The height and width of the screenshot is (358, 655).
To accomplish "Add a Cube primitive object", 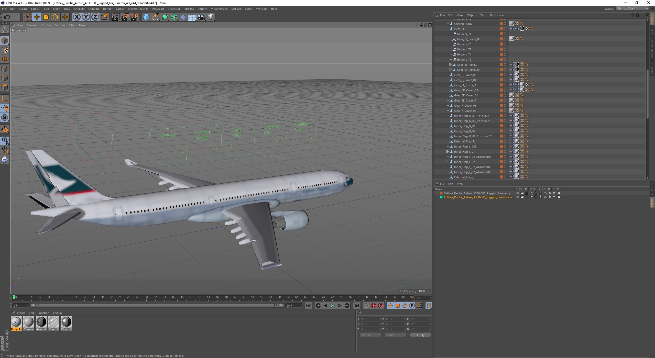I will click(x=146, y=17).
